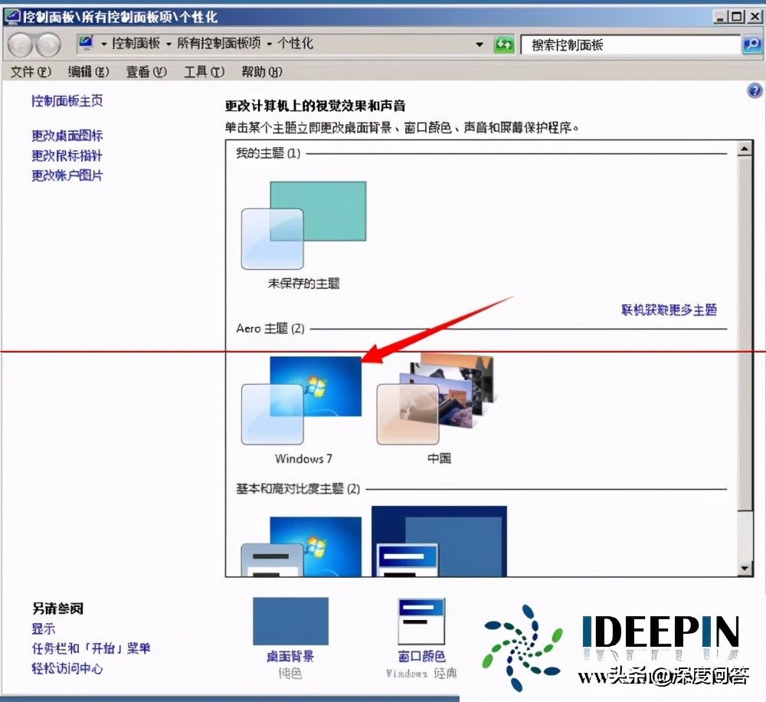Viewport: 766px width, 702px height.
Task: Click the 桌面背景 (desktop background) icon
Action: point(291,621)
